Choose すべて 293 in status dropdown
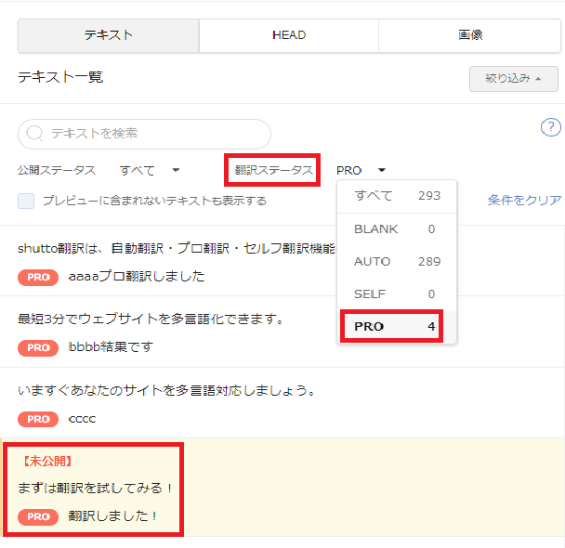565x548 pixels. pos(397,196)
